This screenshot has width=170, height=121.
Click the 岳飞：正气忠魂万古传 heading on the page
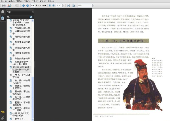click(123, 41)
